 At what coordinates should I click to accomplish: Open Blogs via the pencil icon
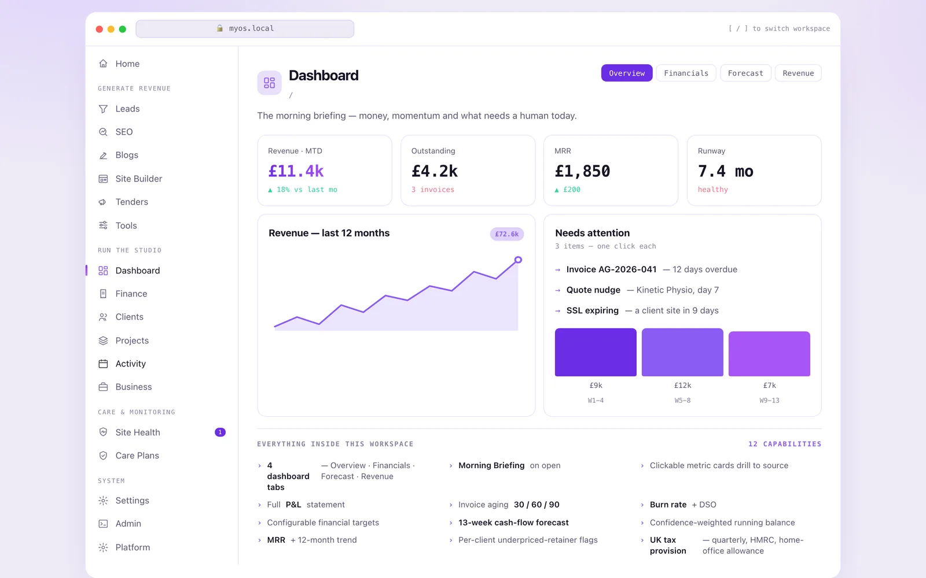103,155
